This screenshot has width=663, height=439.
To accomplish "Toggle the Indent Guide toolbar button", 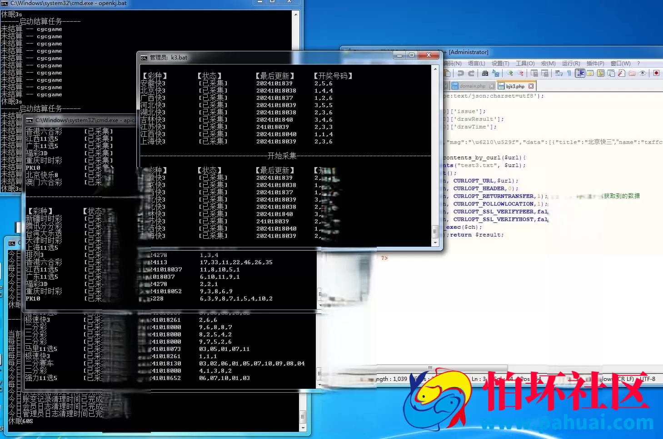I will tap(580, 73).
